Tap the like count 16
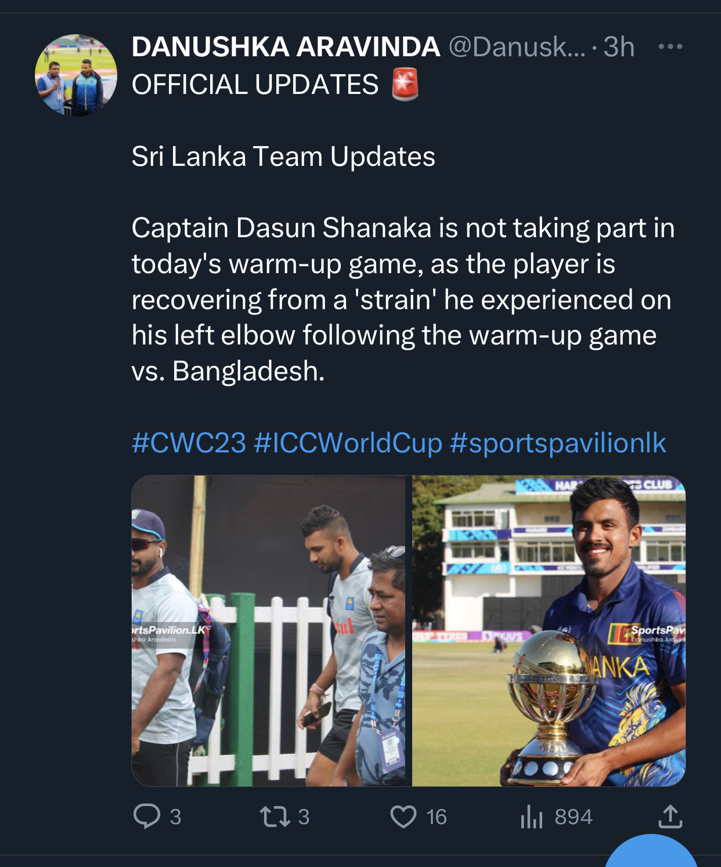This screenshot has width=721, height=867. [x=437, y=817]
